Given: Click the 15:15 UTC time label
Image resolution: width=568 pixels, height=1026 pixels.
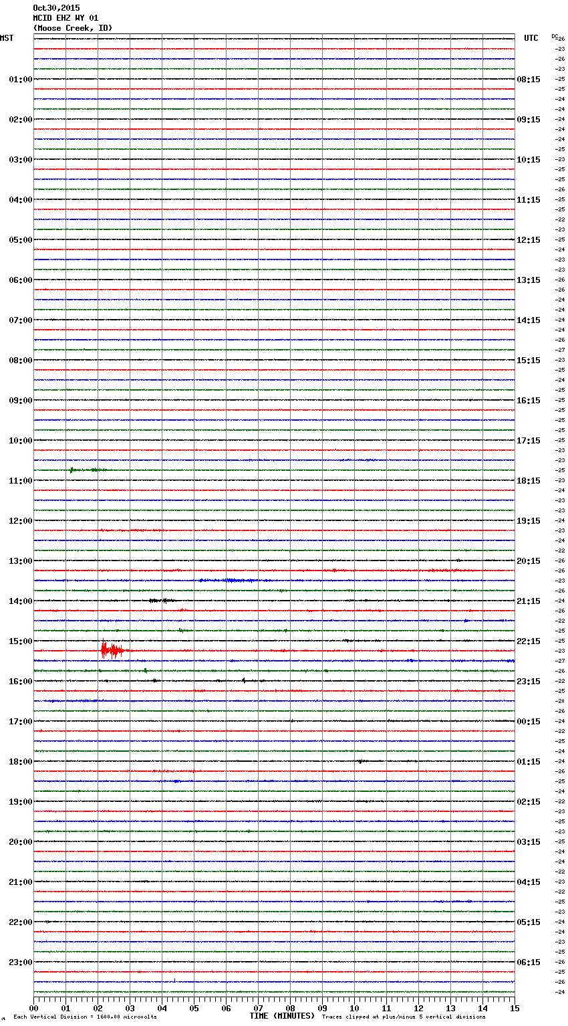Looking at the screenshot, I should [529, 361].
